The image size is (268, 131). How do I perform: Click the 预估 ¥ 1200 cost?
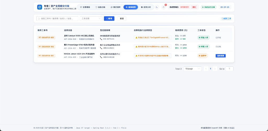click(x=181, y=56)
